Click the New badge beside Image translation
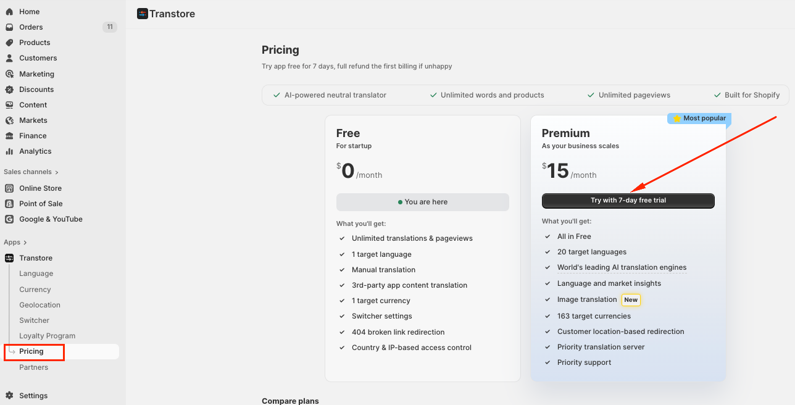Image resolution: width=795 pixels, height=405 pixels. click(631, 300)
